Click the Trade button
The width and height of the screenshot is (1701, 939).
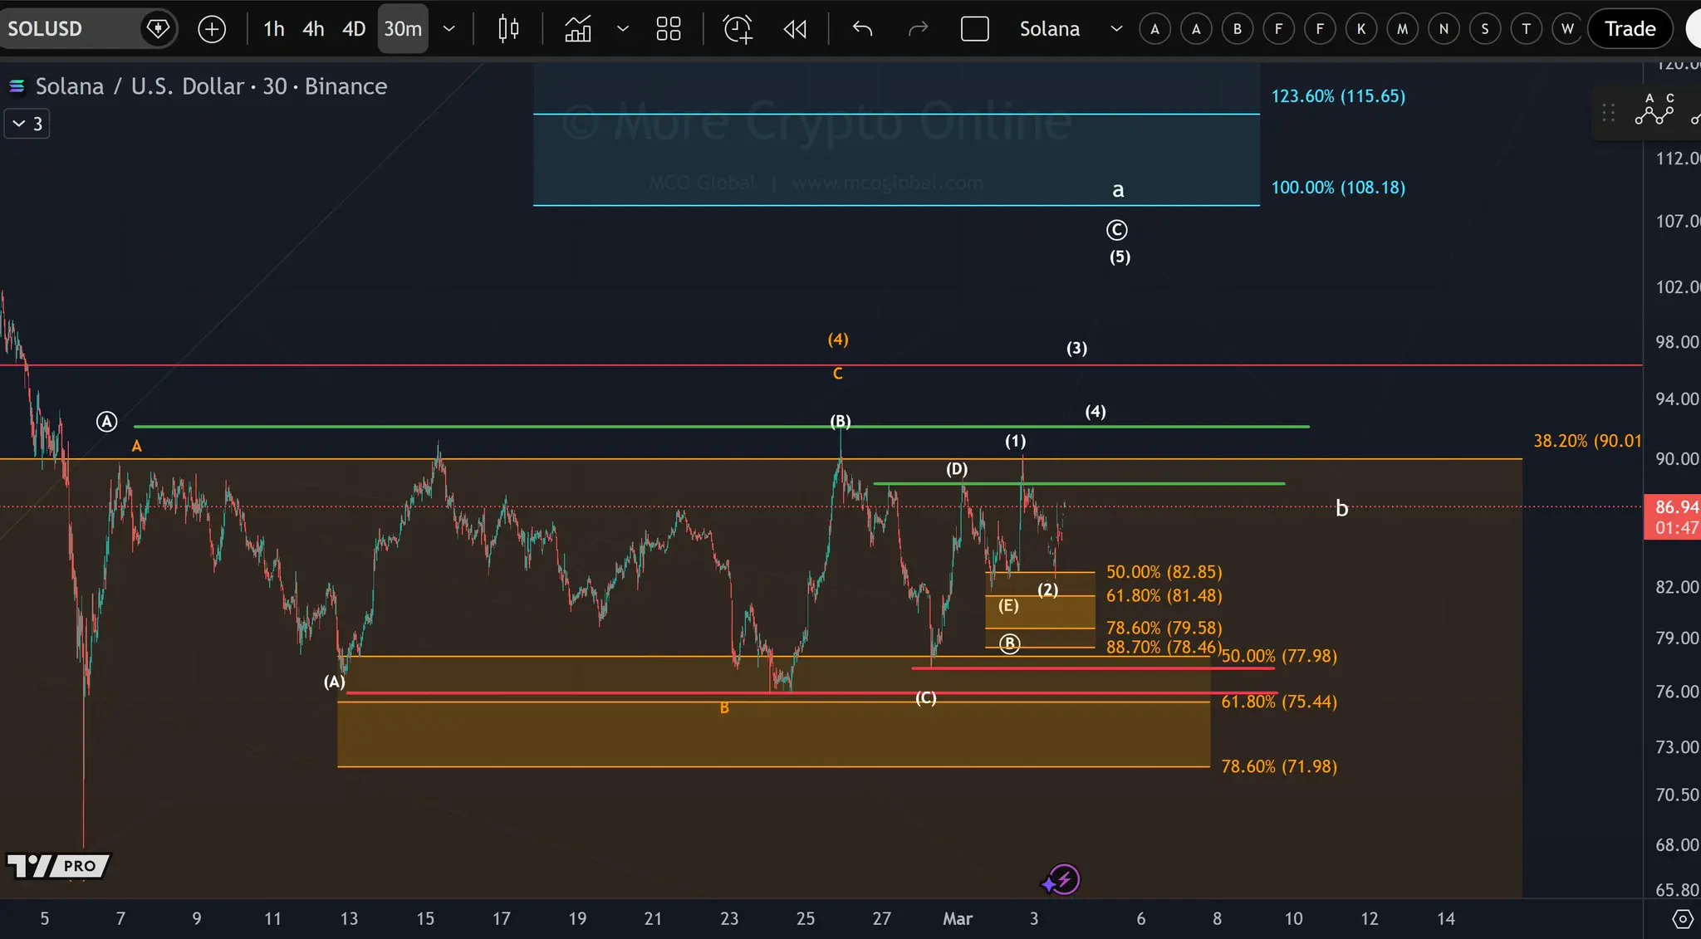coord(1630,29)
